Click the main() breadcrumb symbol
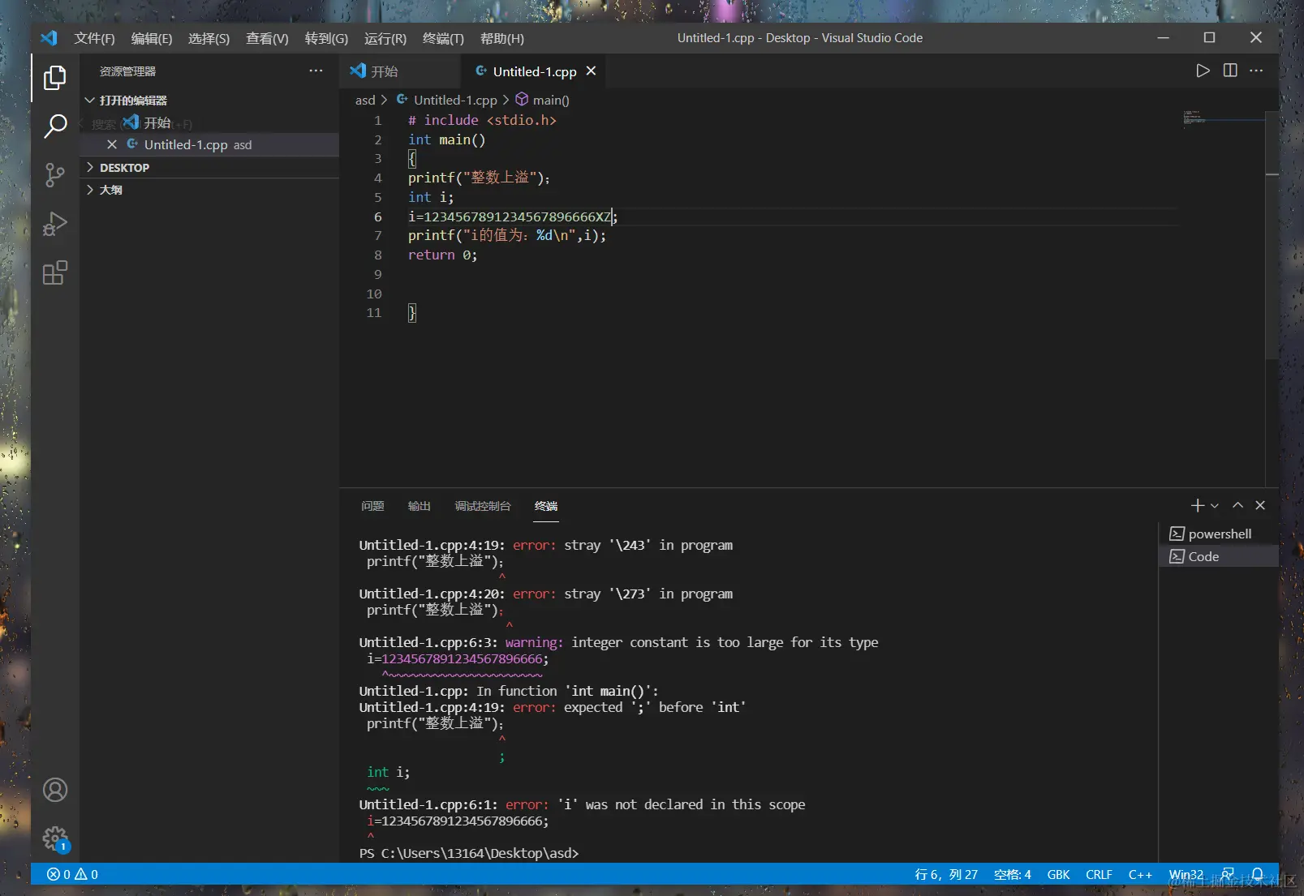 543,100
